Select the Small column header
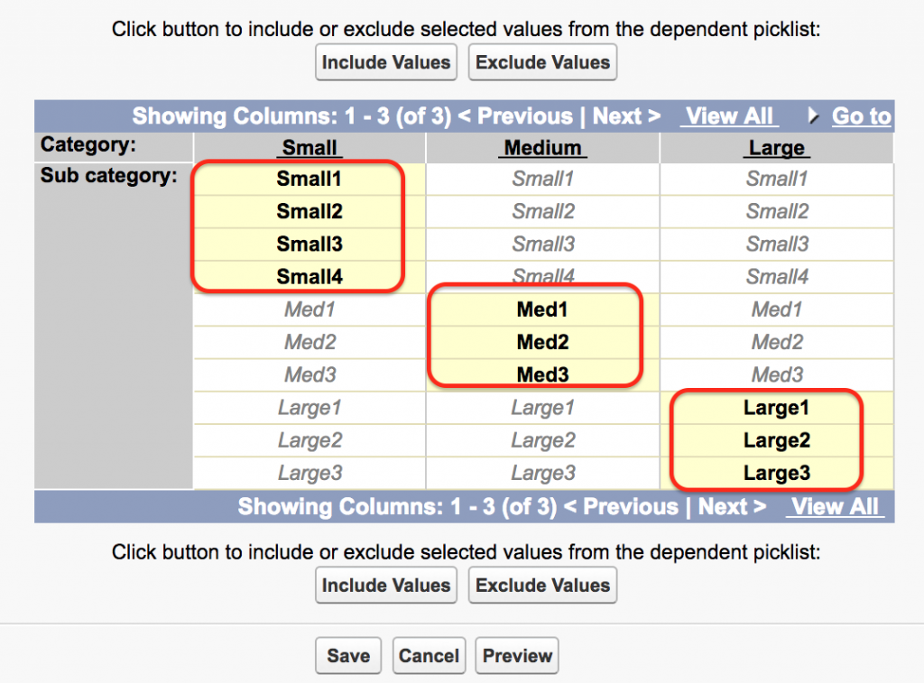This screenshot has width=924, height=683. (x=310, y=147)
